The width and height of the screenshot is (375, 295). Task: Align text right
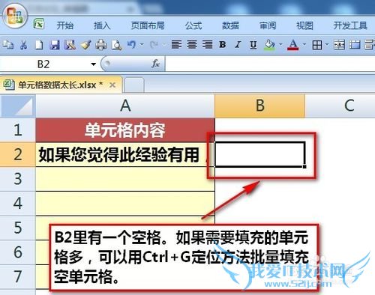(208, 45)
